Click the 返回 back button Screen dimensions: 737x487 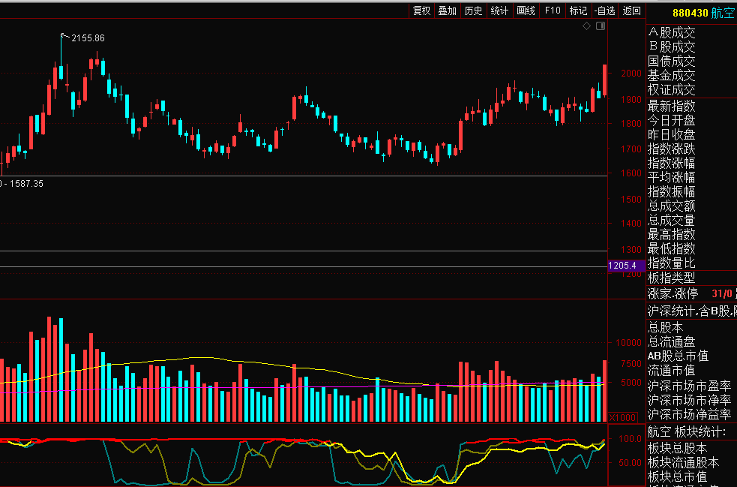(x=632, y=11)
